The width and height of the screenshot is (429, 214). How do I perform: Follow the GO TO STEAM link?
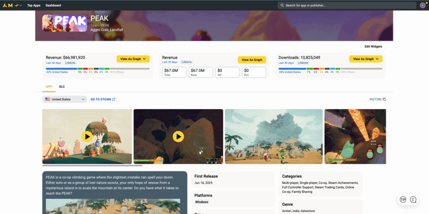(x=103, y=99)
